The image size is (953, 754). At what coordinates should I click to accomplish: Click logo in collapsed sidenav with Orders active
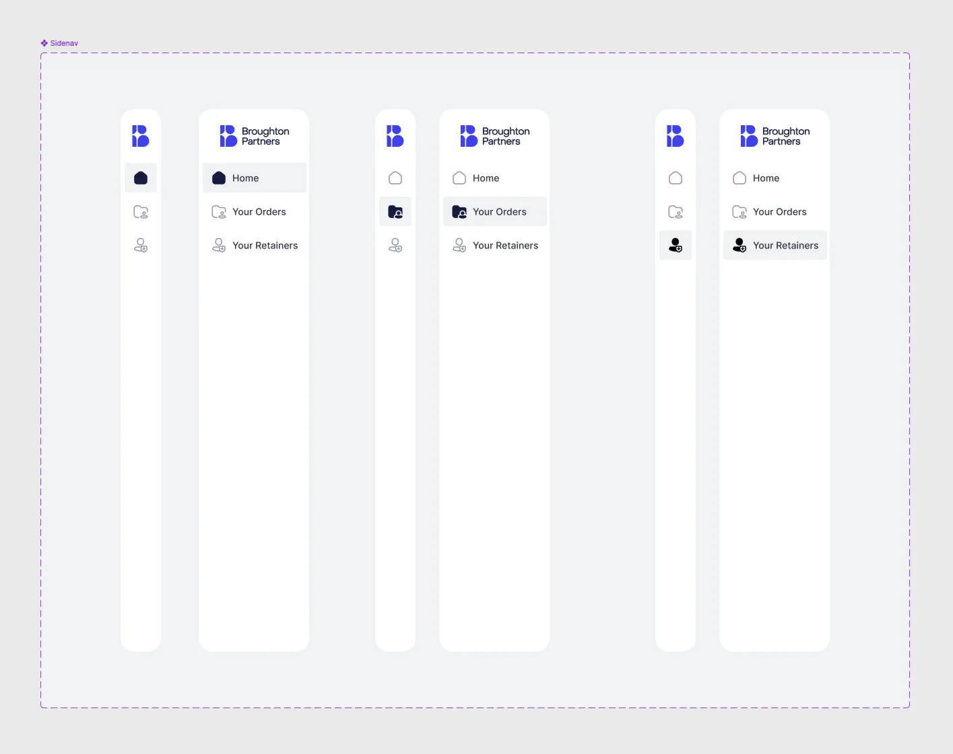pyautogui.click(x=395, y=136)
